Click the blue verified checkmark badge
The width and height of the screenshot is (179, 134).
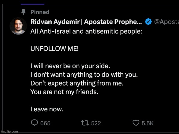[x=148, y=22]
